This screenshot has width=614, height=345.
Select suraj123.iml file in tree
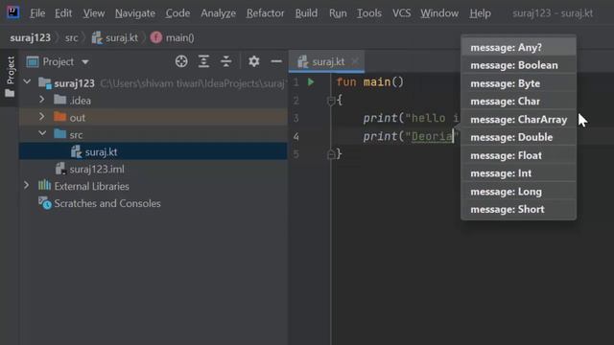click(x=153, y=169)
